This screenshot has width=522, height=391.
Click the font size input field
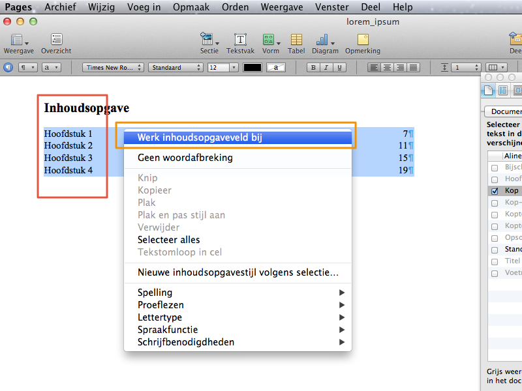(x=219, y=68)
